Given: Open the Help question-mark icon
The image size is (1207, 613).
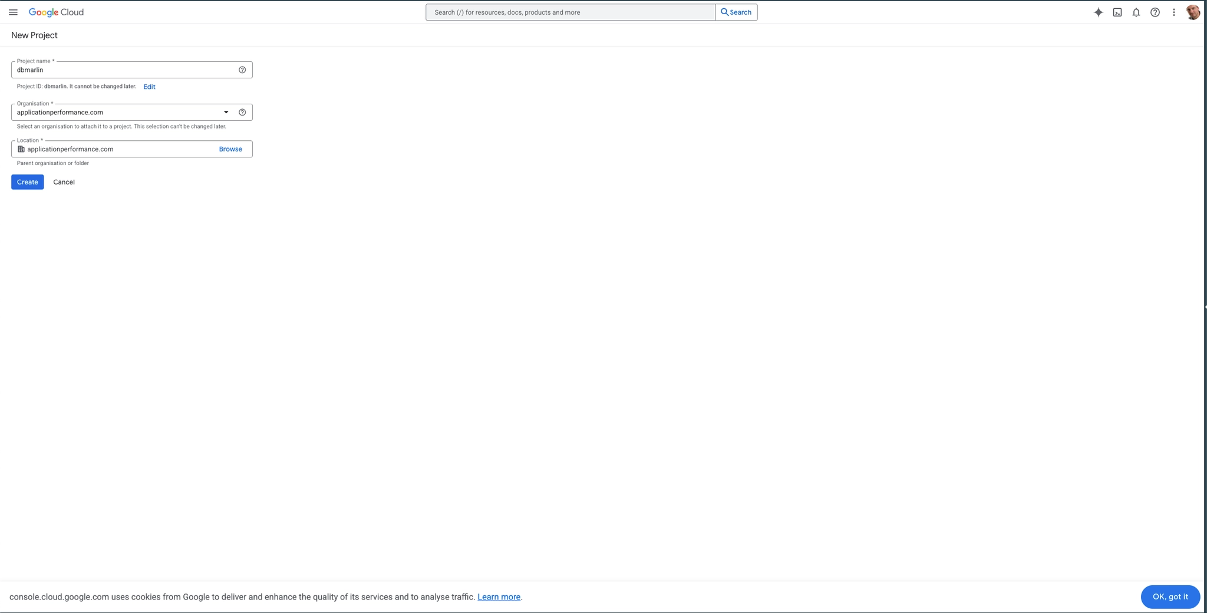Looking at the screenshot, I should [x=1155, y=12].
